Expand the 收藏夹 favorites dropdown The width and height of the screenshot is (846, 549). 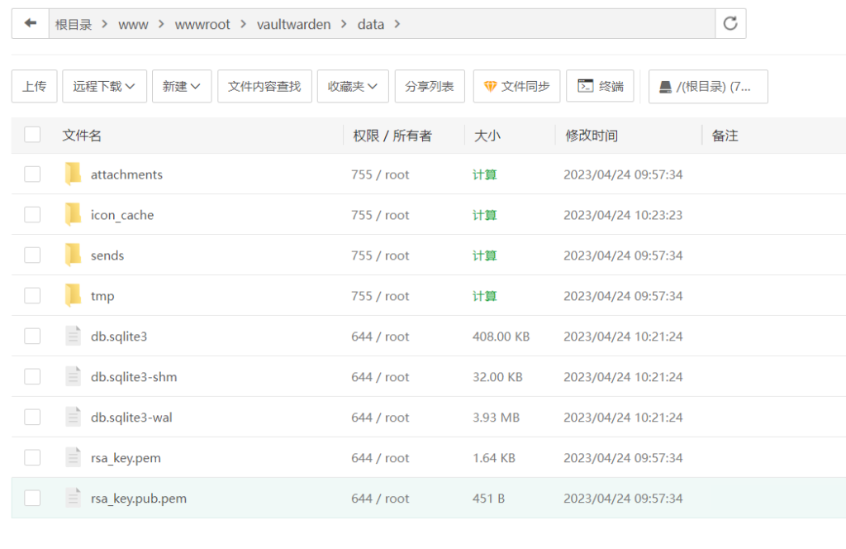[353, 86]
